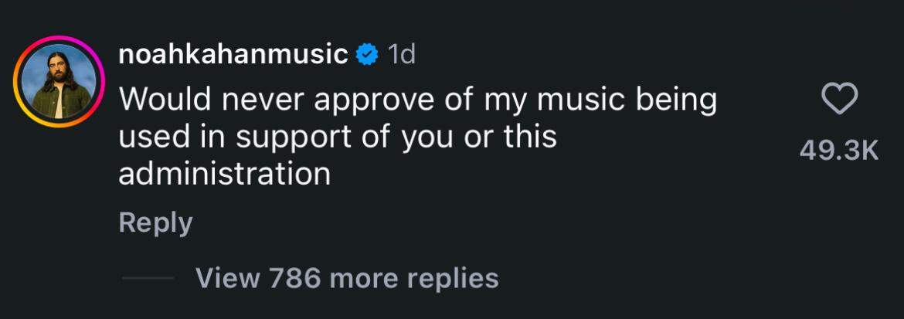Click the word "Would" starting the comment

click(x=165, y=100)
